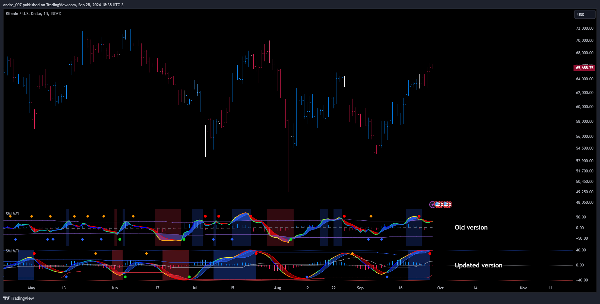Click the −40.00 indicator scale label
Image resolution: width=600 pixels, height=304 pixels.
582,280
